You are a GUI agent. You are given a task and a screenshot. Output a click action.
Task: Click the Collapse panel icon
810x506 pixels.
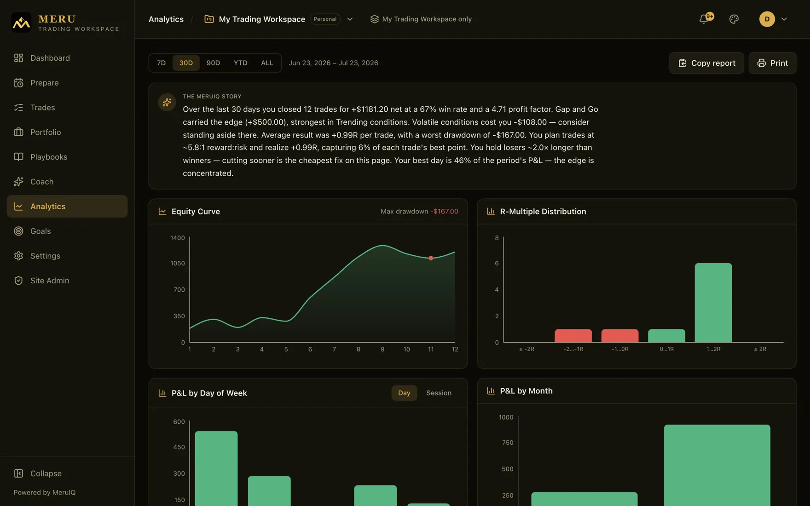[x=18, y=473]
